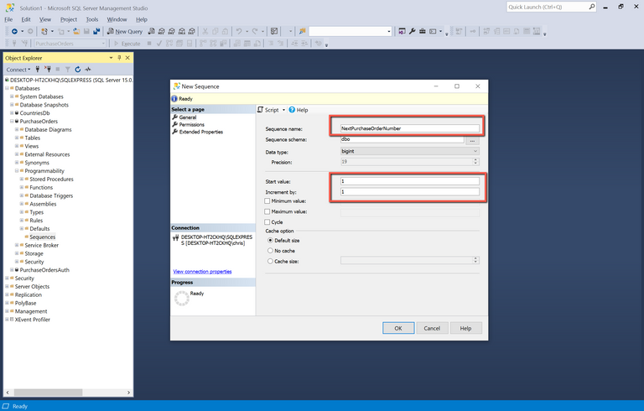Viewport: 644px width, 411px height.
Task: Click the DMX query icon
Action: (x=171, y=31)
